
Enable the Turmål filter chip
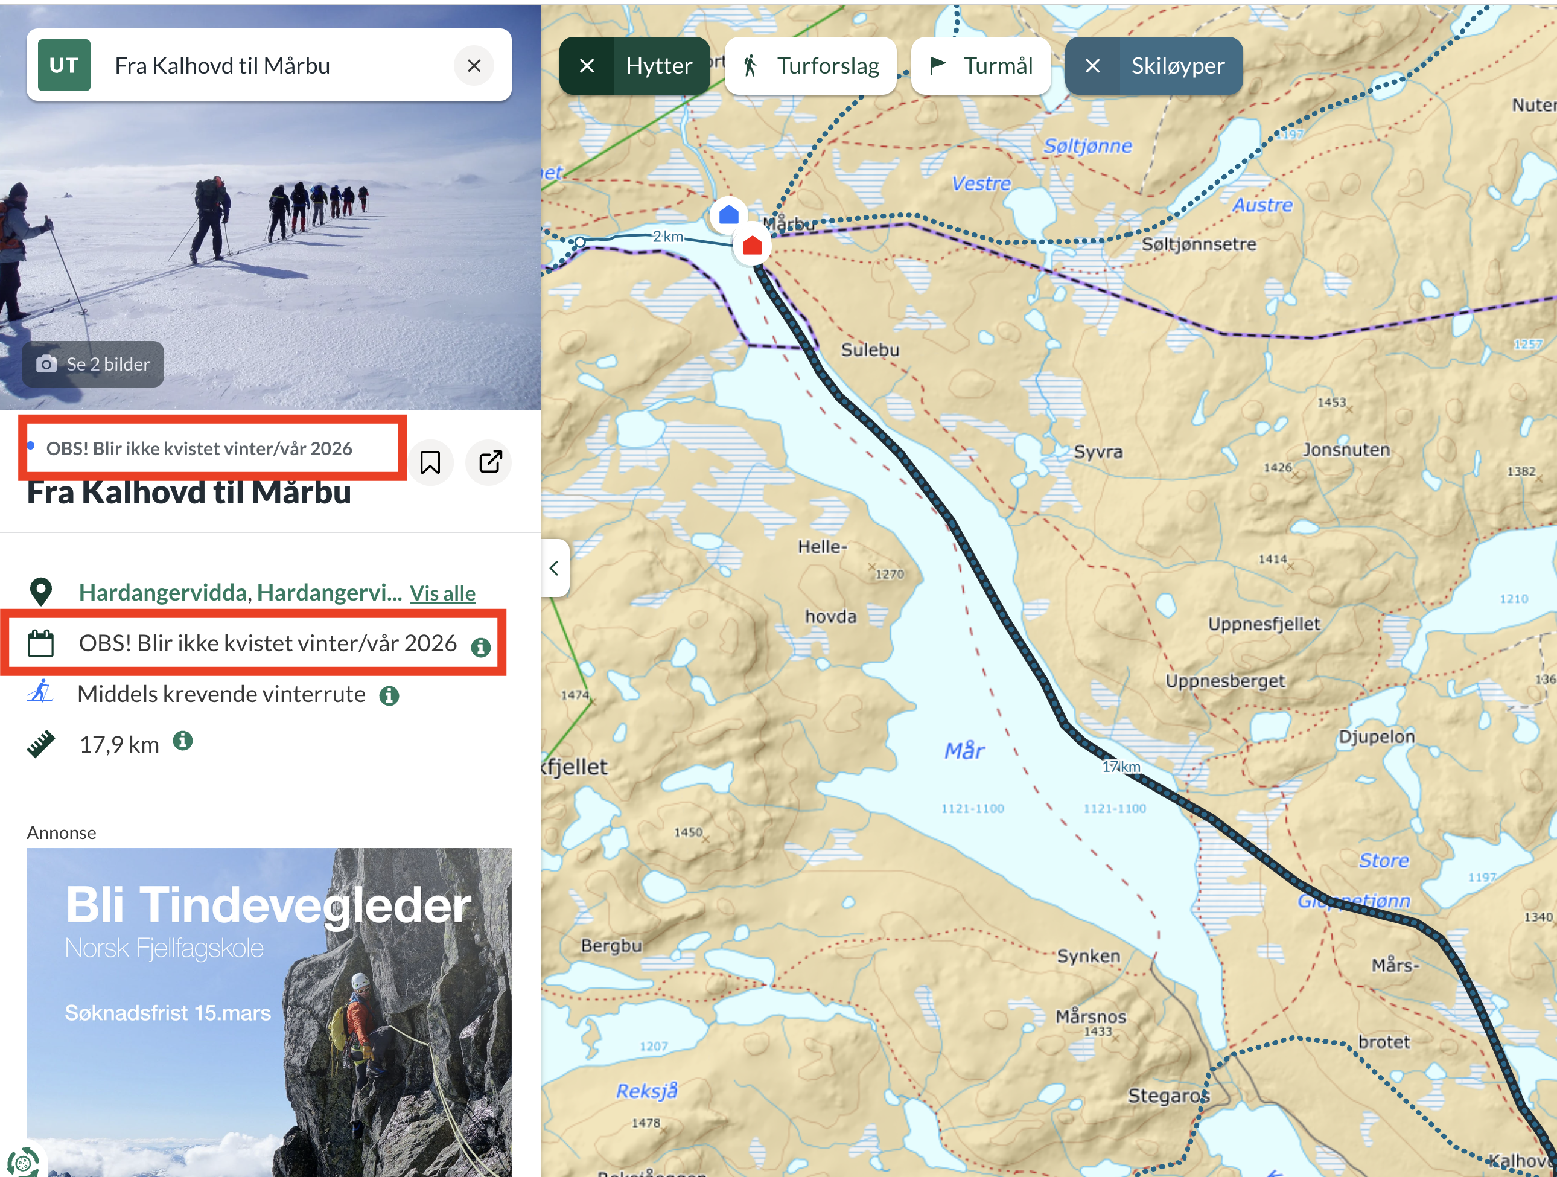[981, 66]
